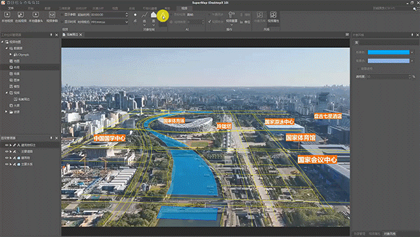Pin the workspace manager panel
The width and height of the screenshot is (420, 237).
[x=51, y=35]
